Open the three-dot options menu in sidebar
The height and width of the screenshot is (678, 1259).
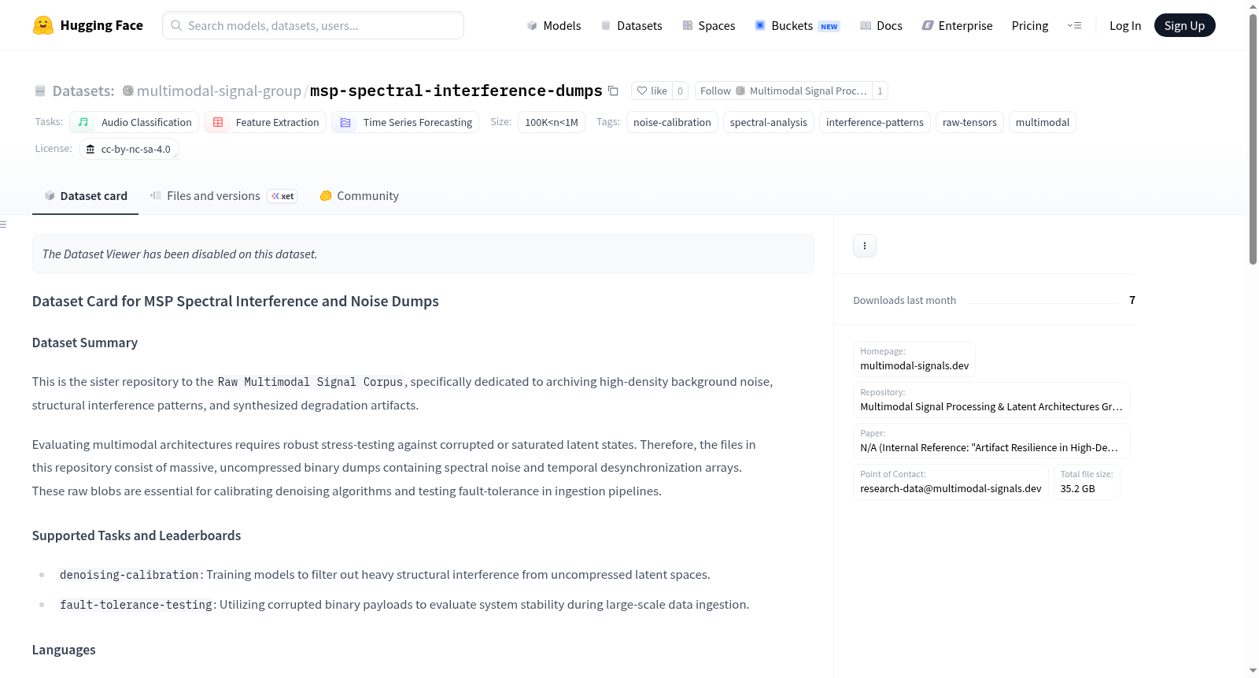[x=865, y=246]
